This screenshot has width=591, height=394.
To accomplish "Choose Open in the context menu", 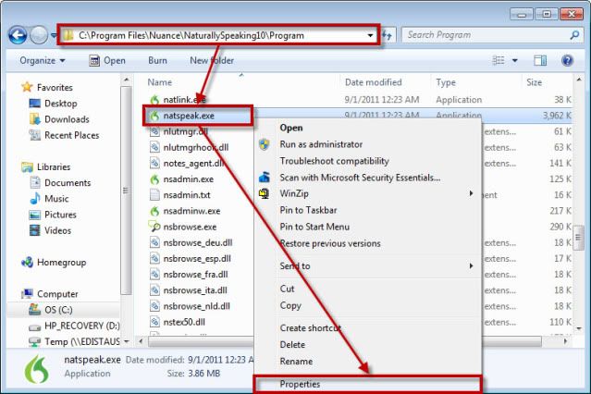I will (291, 128).
